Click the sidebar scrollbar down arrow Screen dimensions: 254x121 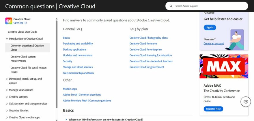pos(57,120)
